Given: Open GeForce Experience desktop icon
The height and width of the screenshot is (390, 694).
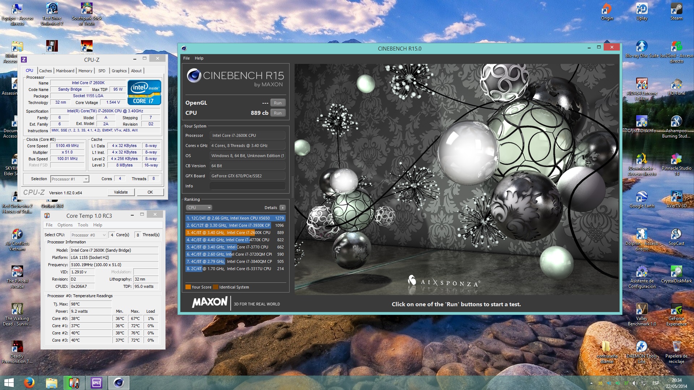Looking at the screenshot, I should pyautogui.click(x=676, y=315).
